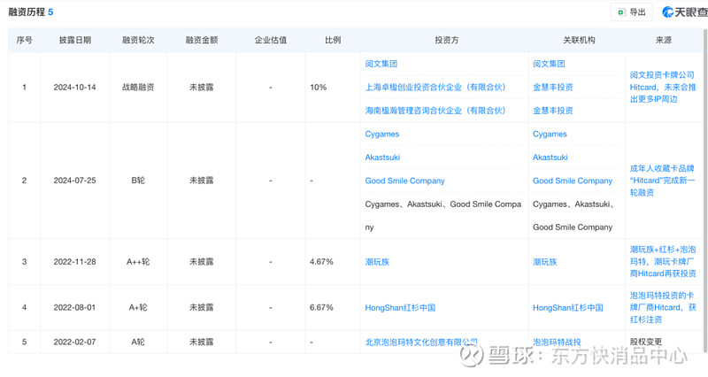This screenshot has height=377, width=708.
Task: Open 潮玩族 in related institutions column
Action: [x=544, y=262]
